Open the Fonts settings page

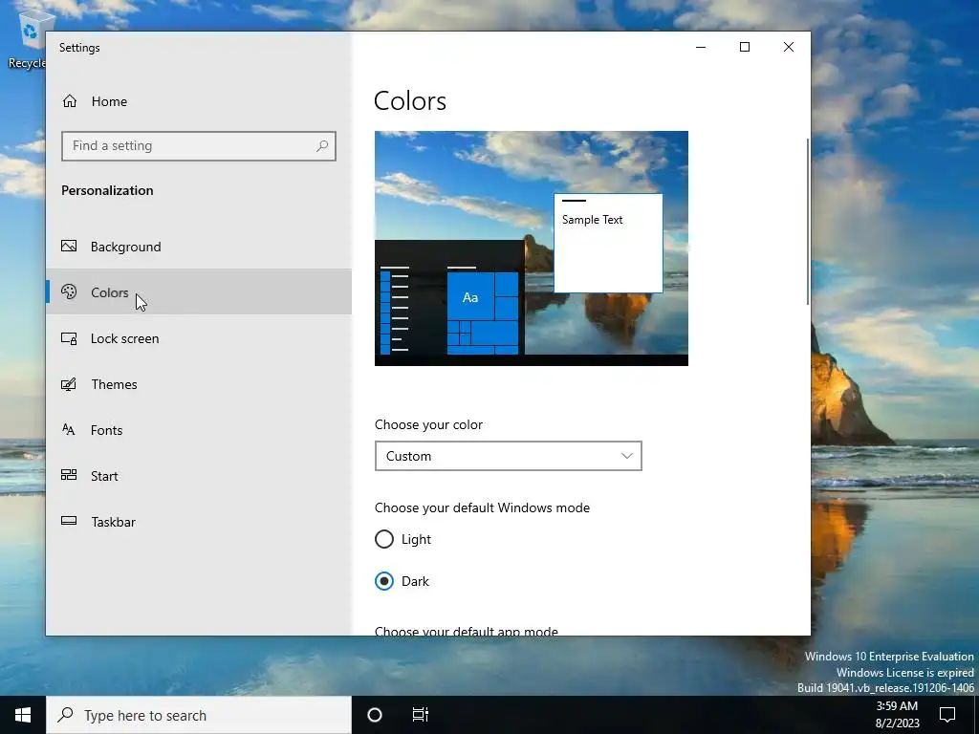click(199, 430)
